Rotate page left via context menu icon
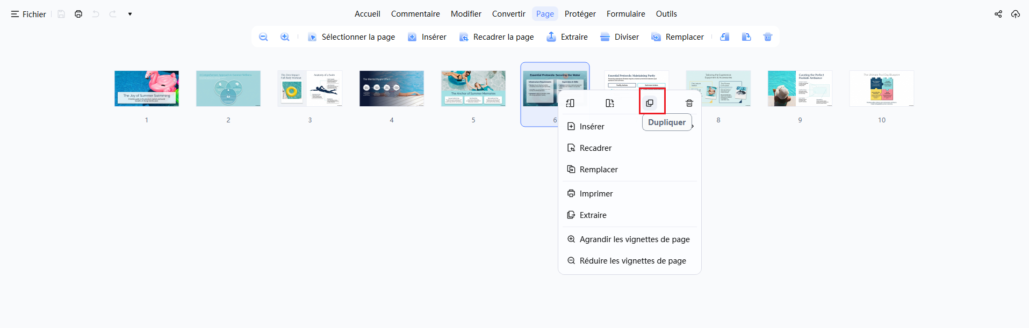 (570, 103)
